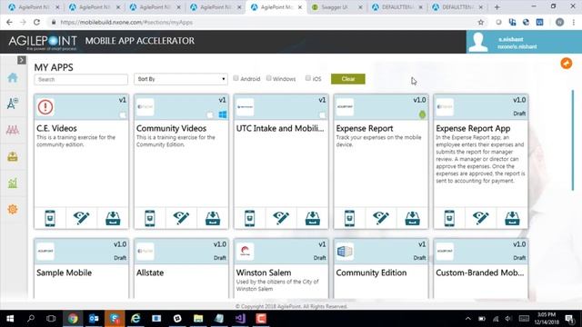This screenshot has width=582, height=327.
Task: Enable the iOS filter checkbox
Action: point(307,78)
